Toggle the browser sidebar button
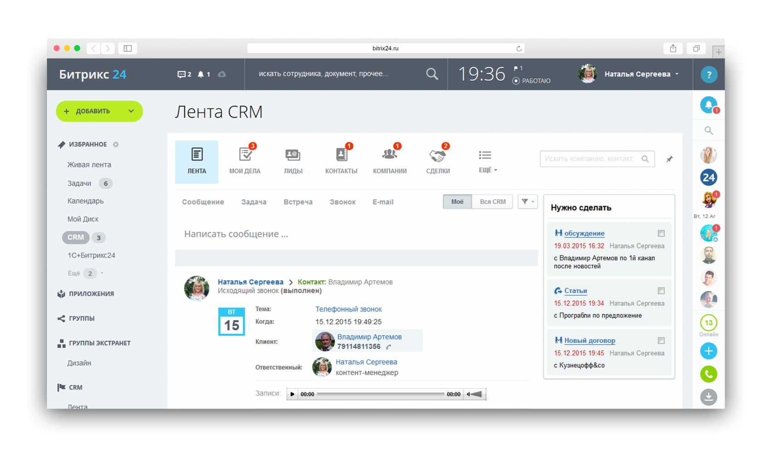The image size is (773, 466). [127, 48]
